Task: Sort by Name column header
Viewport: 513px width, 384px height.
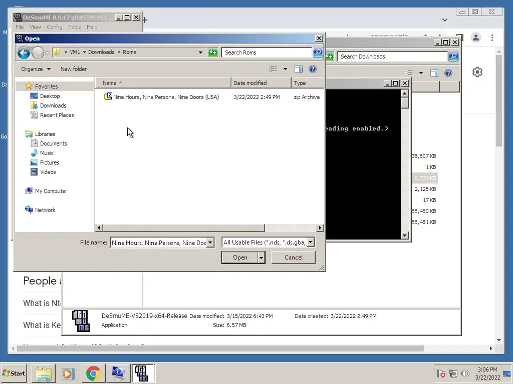Action: point(163,83)
